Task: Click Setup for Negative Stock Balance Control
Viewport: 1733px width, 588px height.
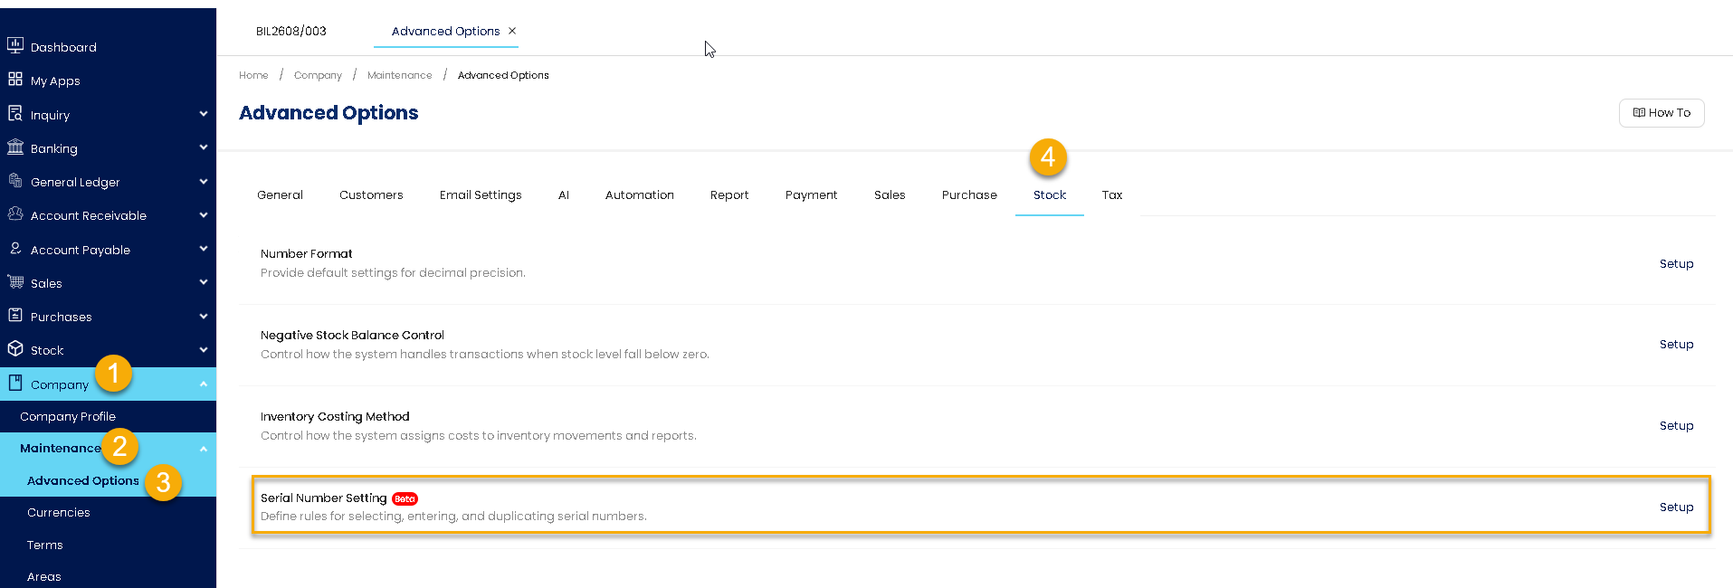Action: click(1676, 344)
